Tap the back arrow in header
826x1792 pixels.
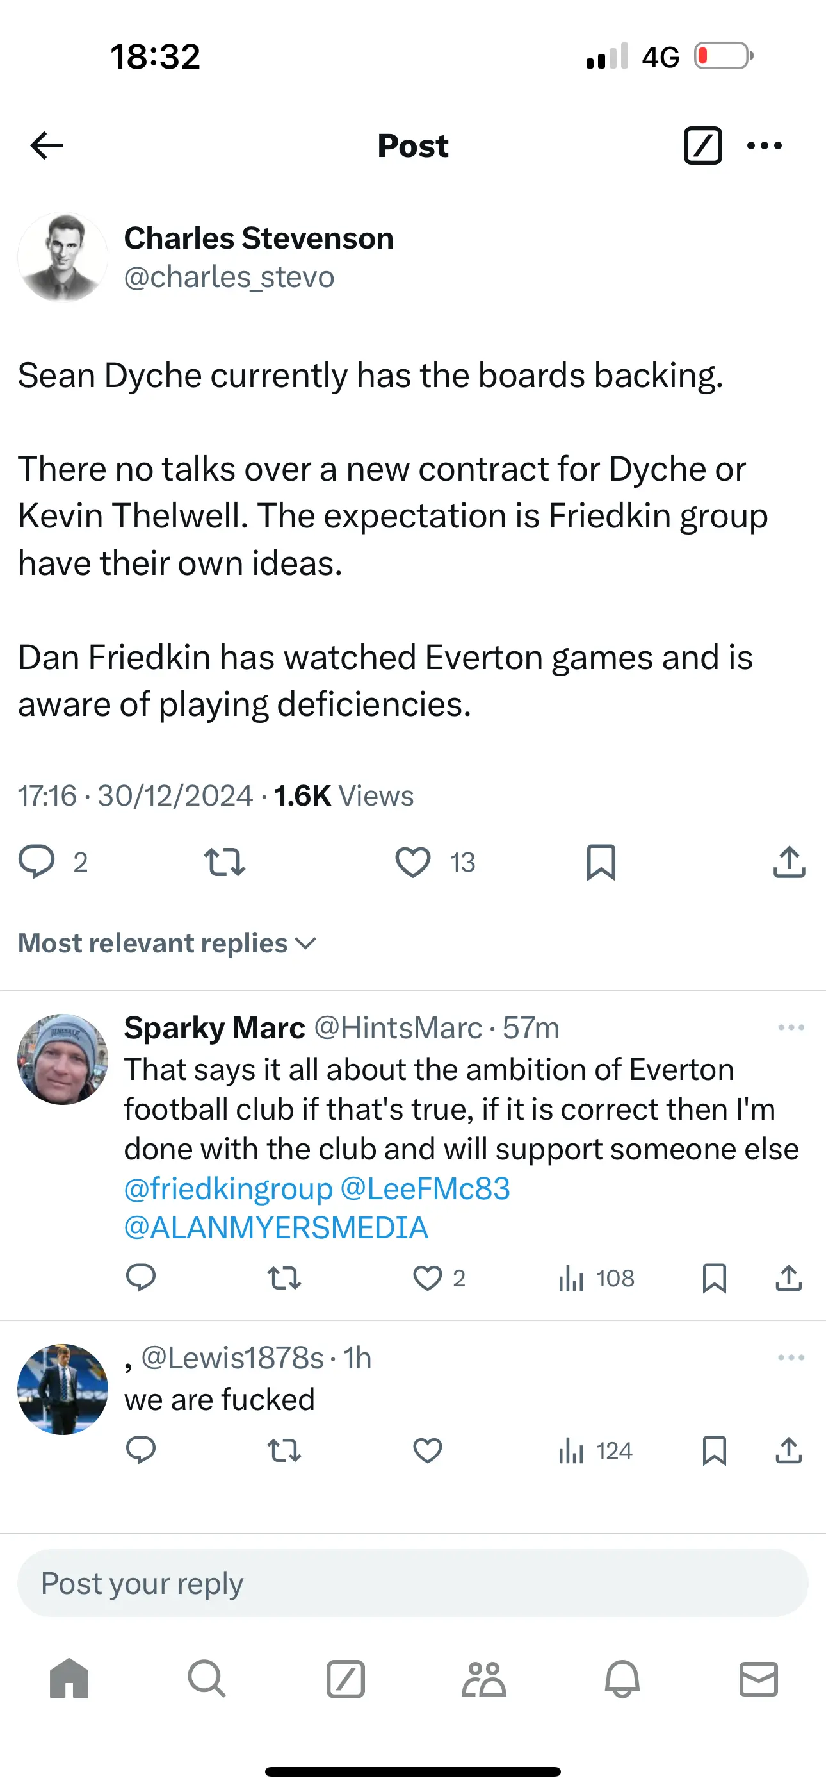(x=47, y=145)
